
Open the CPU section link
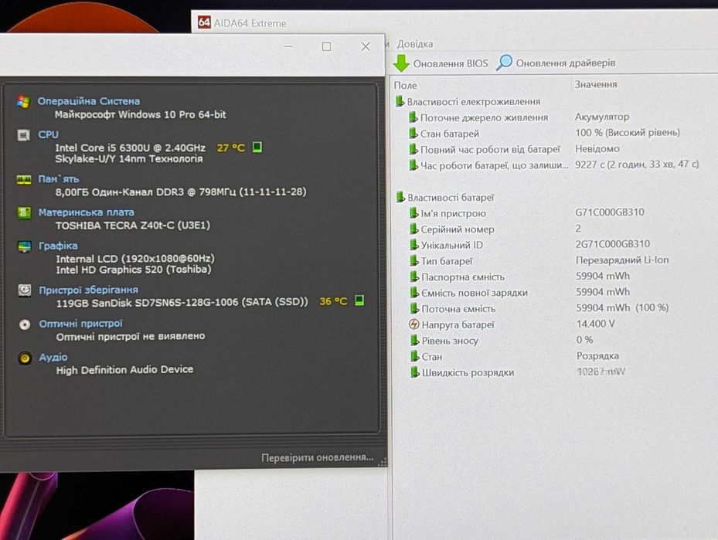[48, 134]
